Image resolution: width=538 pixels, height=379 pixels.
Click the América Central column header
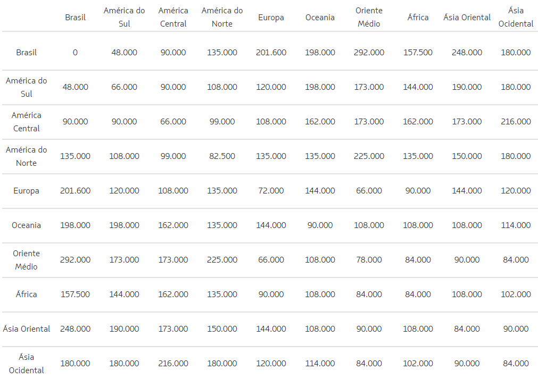pos(173,18)
